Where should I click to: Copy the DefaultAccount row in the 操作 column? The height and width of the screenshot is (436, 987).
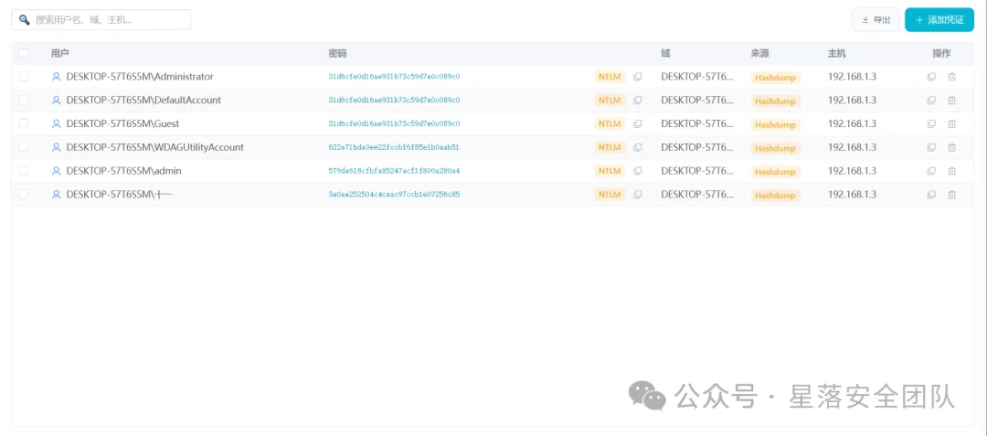pos(931,100)
